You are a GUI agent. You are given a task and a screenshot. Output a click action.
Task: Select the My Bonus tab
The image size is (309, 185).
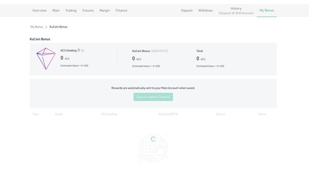267,10
